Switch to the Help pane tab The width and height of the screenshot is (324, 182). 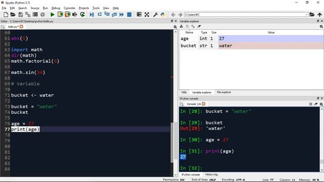coord(184,92)
